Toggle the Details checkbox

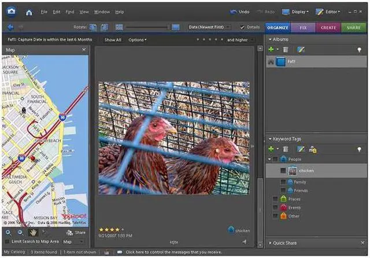click(242, 27)
